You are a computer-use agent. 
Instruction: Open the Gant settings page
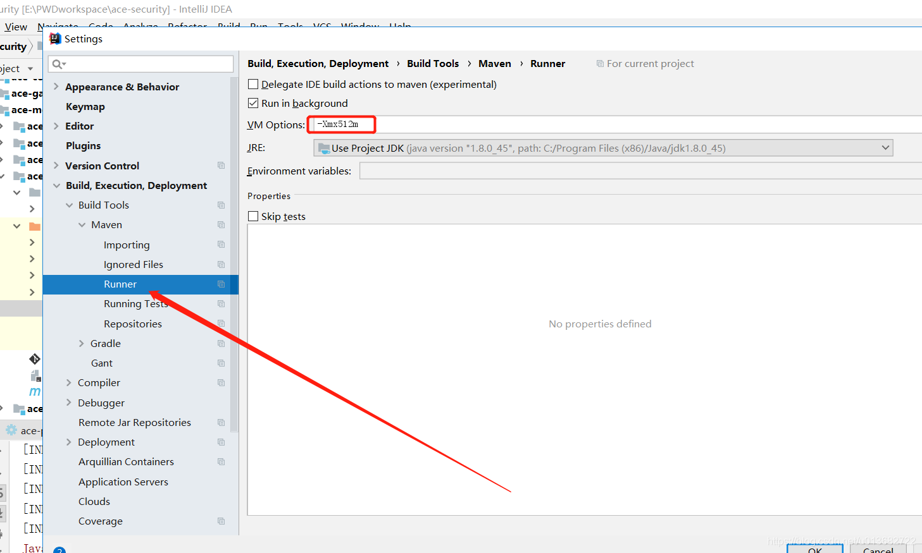tap(102, 363)
